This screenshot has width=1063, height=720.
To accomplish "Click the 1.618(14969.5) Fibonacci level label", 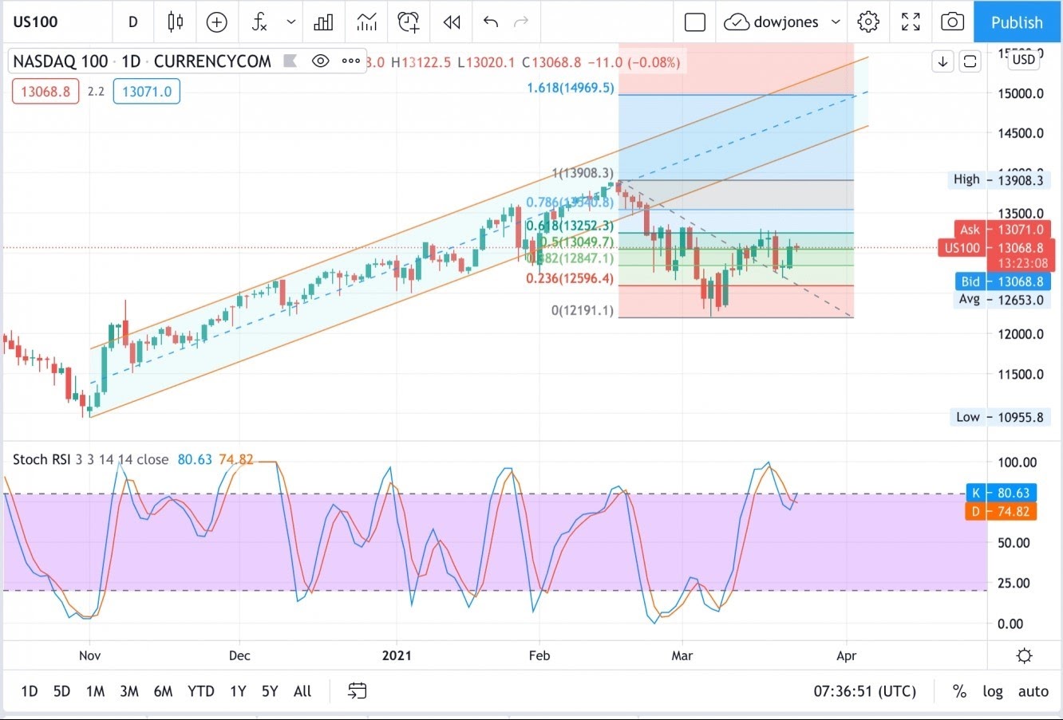I will pos(571,88).
